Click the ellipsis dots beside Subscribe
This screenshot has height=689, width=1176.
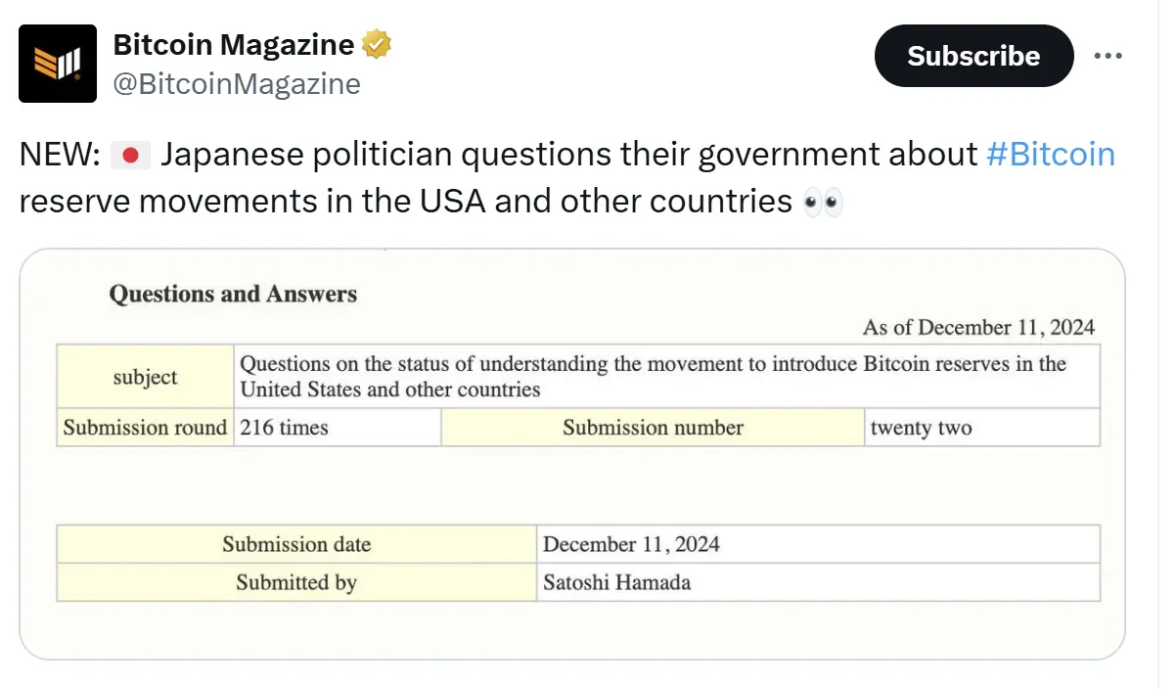[x=1108, y=56]
